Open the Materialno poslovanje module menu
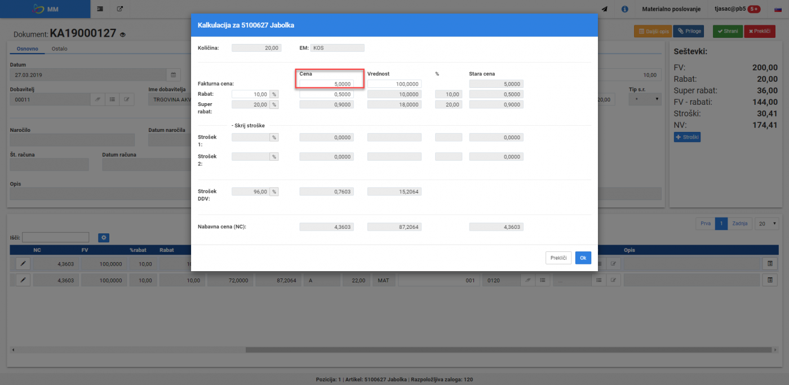Image resolution: width=789 pixels, height=385 pixels. click(671, 9)
